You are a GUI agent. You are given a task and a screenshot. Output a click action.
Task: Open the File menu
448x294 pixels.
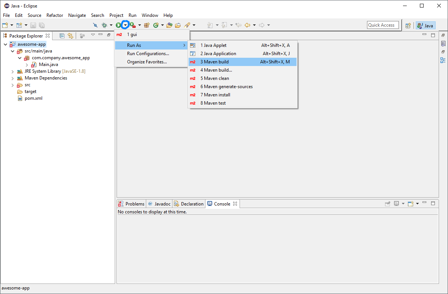click(x=6, y=15)
